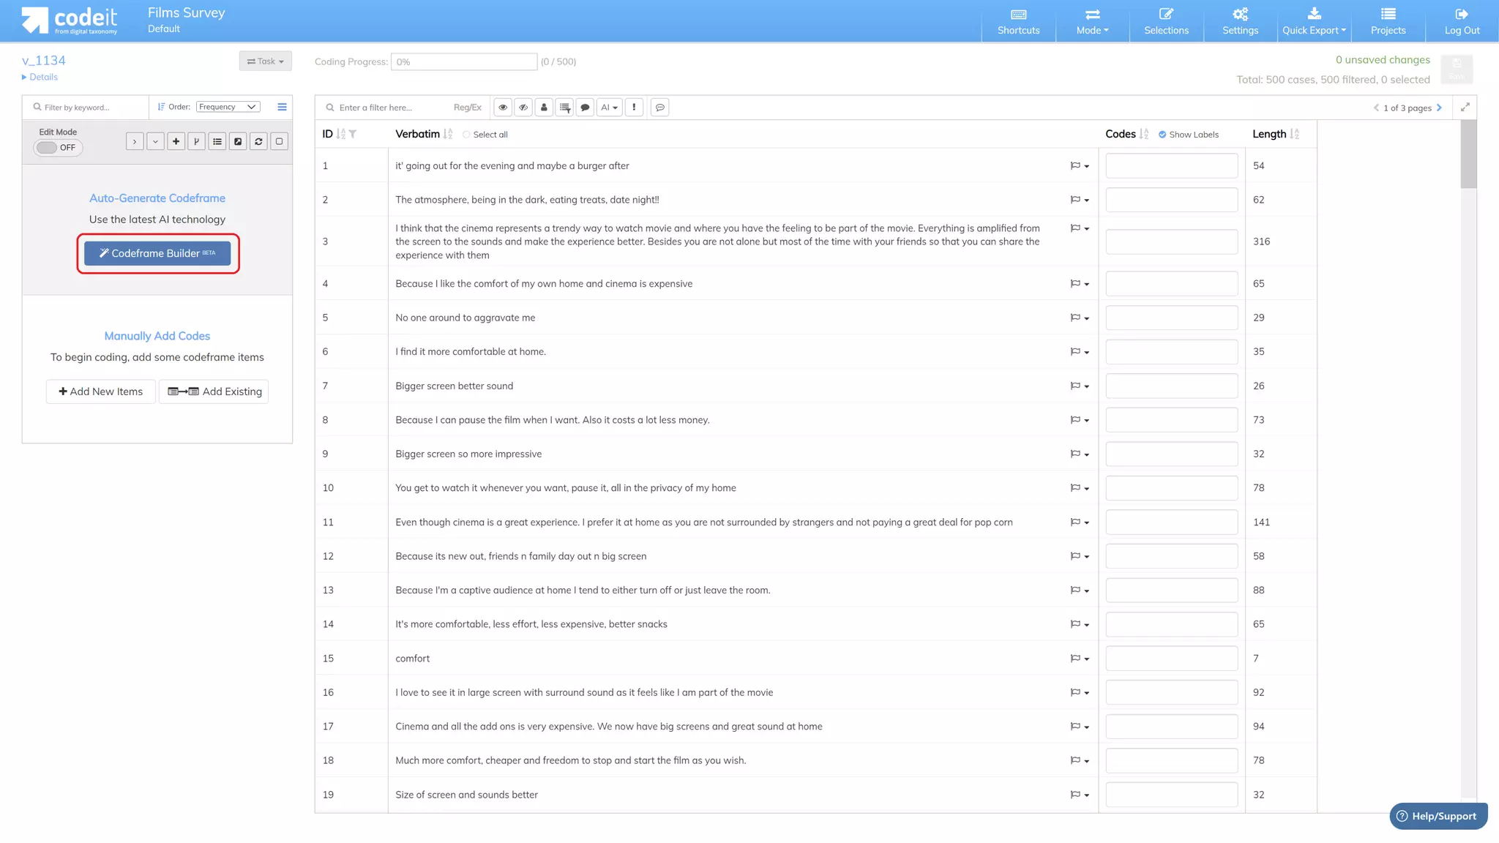Click the eye visibility filter icon
The width and height of the screenshot is (1499, 843).
pos(503,108)
